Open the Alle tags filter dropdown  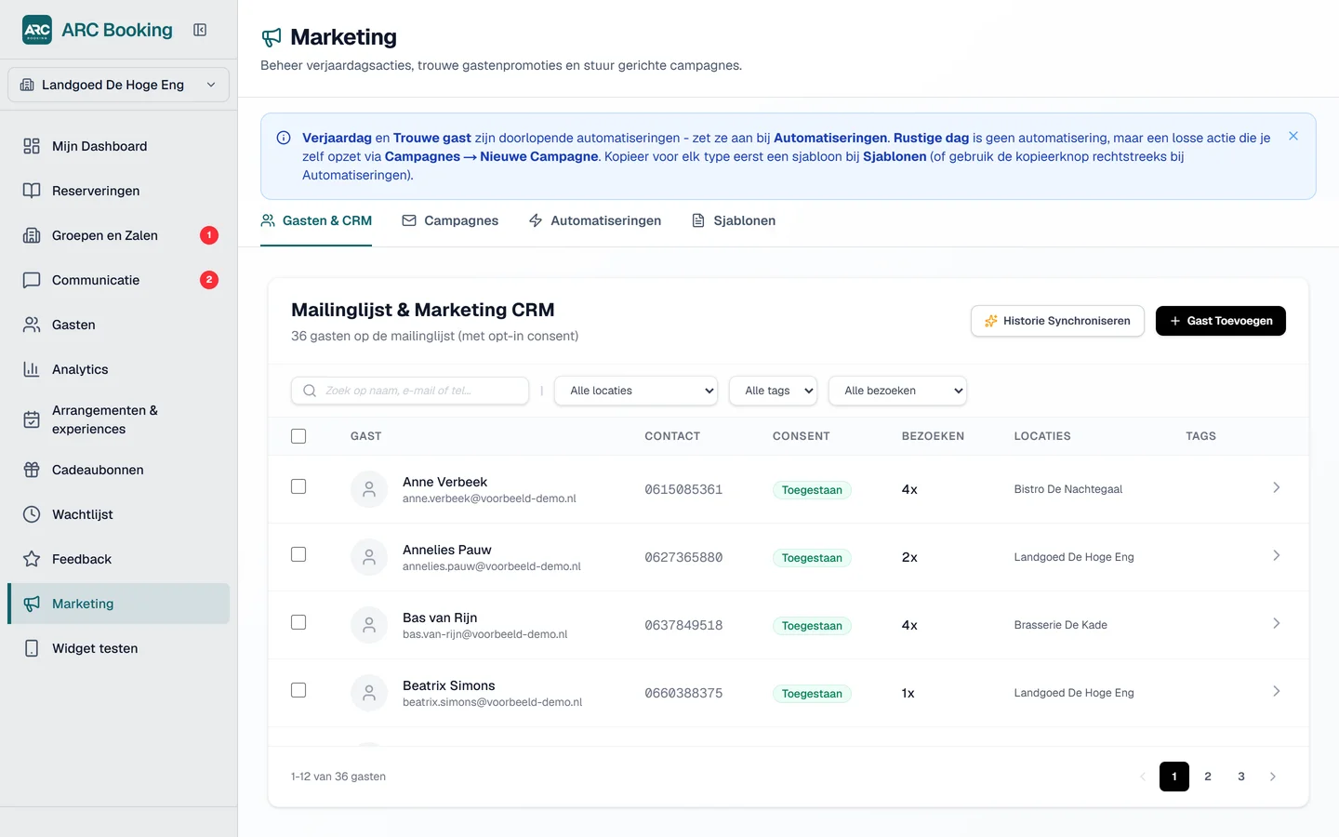coord(774,391)
